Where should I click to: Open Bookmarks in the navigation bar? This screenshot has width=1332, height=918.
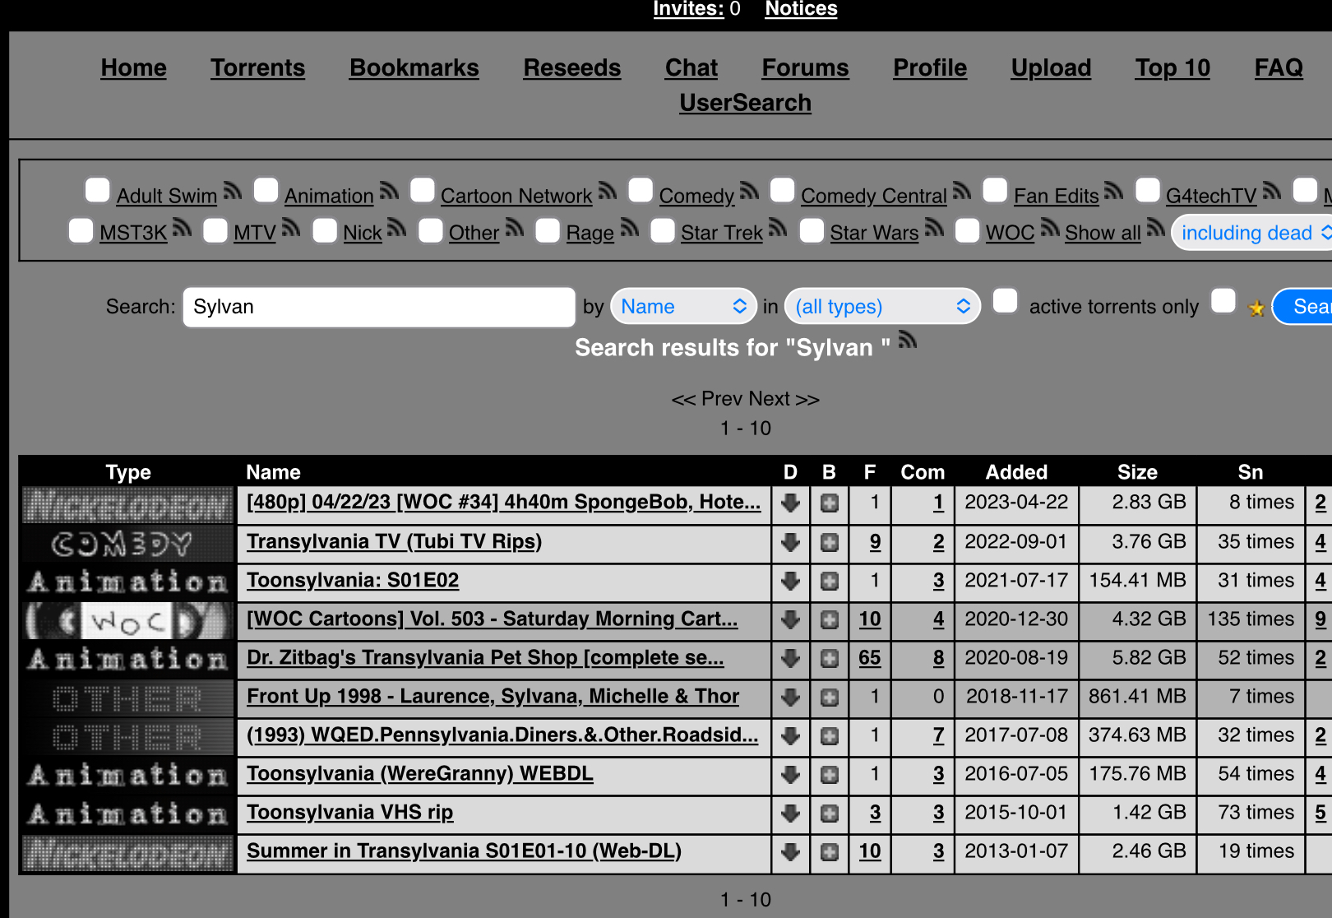pos(414,67)
